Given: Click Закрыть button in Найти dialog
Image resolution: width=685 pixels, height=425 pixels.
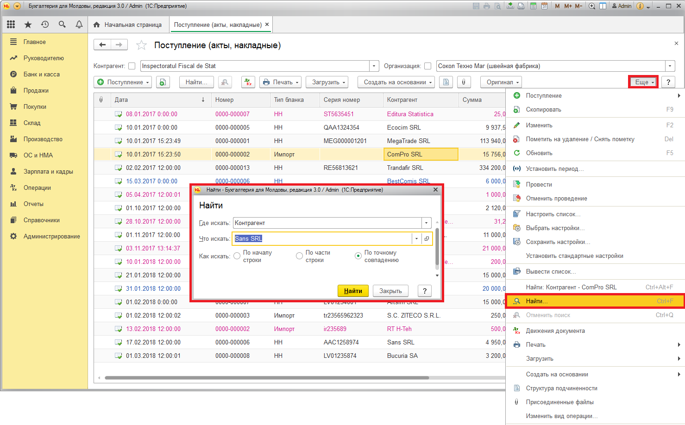Looking at the screenshot, I should pyautogui.click(x=390, y=291).
